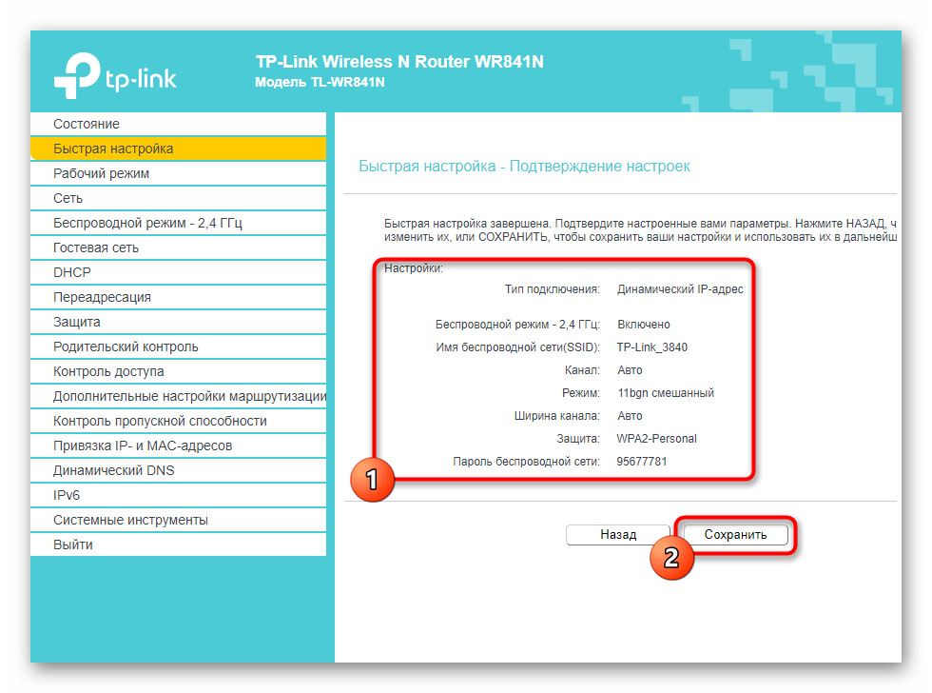
Task: Expand the Защита menu
Action: [77, 322]
